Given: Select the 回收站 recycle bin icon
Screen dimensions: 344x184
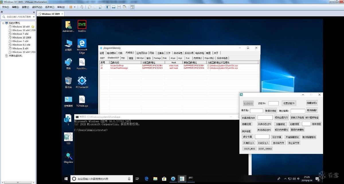Looking at the screenshot, I should click(68, 83).
